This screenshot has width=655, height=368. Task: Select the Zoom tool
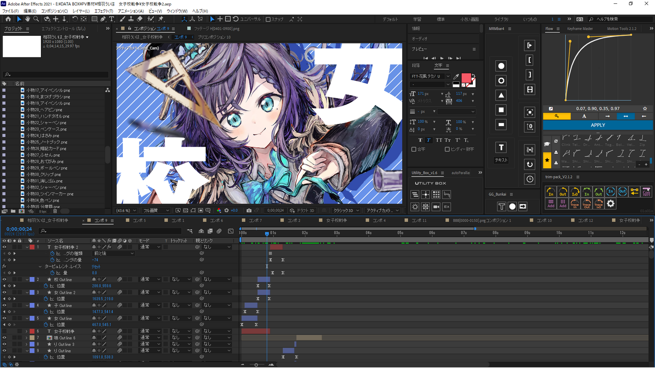36,19
